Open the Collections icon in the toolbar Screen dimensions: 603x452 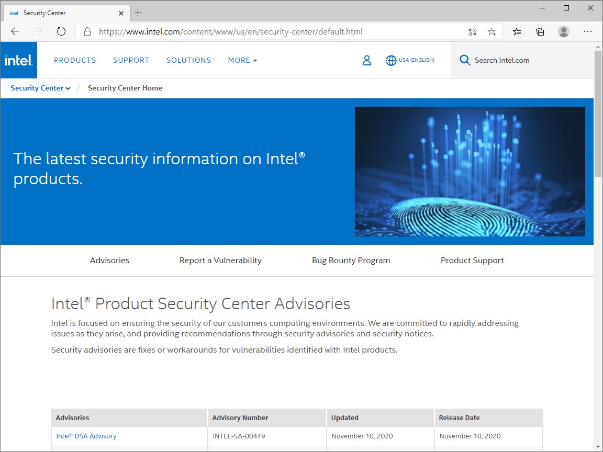(x=540, y=31)
